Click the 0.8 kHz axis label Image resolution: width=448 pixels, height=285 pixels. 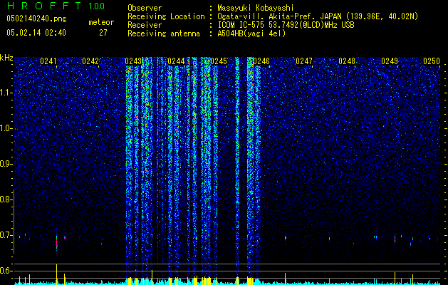(6, 199)
